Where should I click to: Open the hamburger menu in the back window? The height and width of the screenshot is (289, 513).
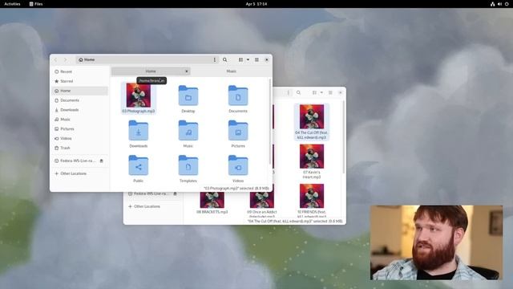tap(330, 93)
